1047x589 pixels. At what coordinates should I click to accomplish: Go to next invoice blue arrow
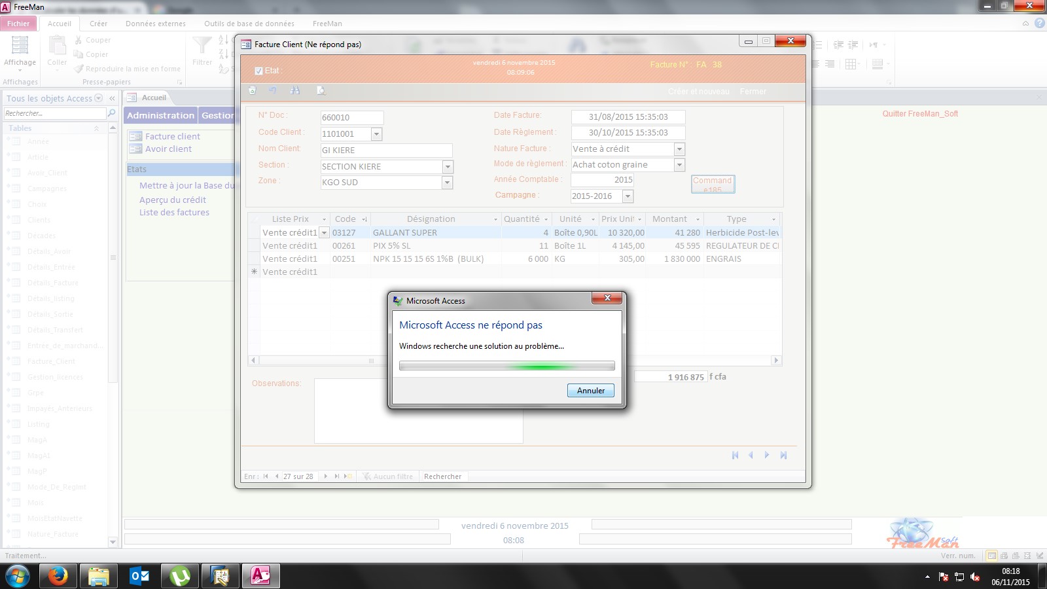[767, 455]
